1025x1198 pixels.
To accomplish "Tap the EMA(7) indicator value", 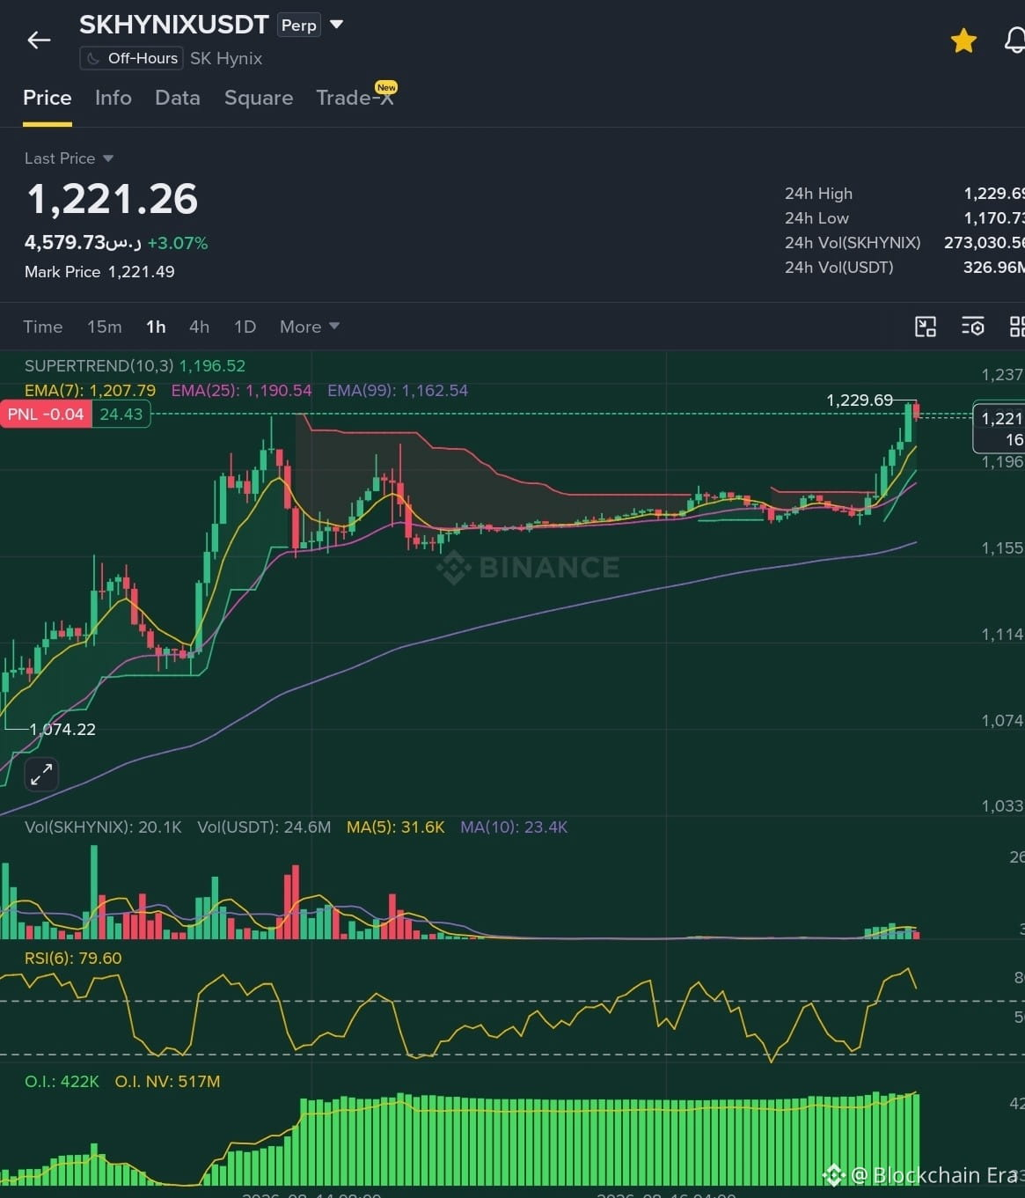I will pos(90,390).
